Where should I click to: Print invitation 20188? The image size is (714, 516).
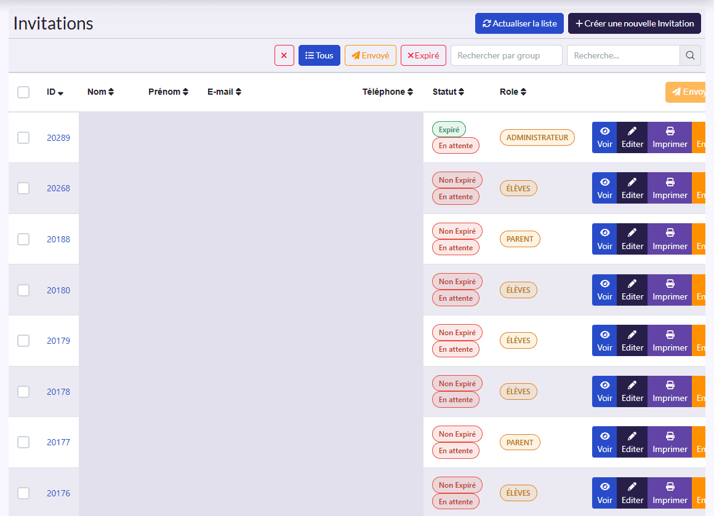pyautogui.click(x=670, y=239)
